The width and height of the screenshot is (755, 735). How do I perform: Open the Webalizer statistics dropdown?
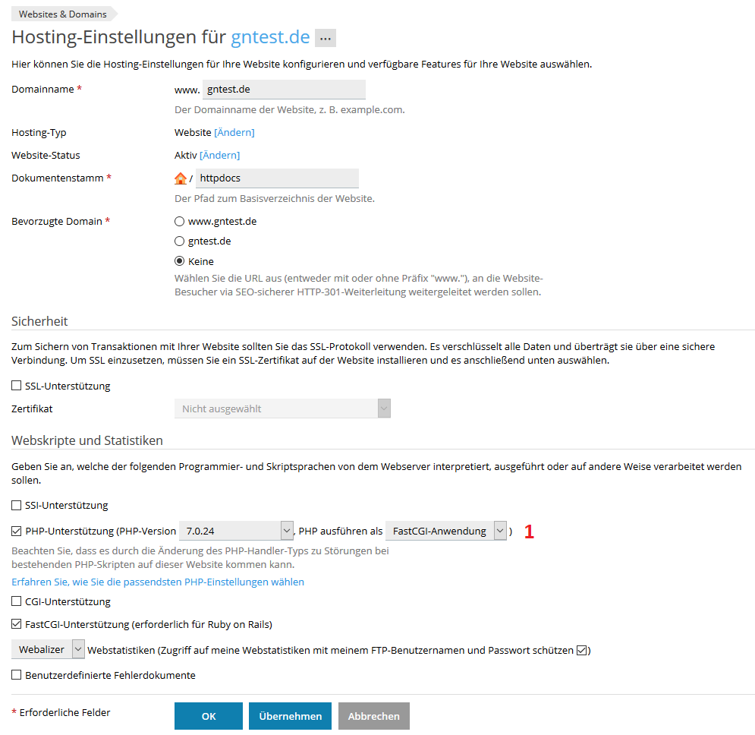48,649
